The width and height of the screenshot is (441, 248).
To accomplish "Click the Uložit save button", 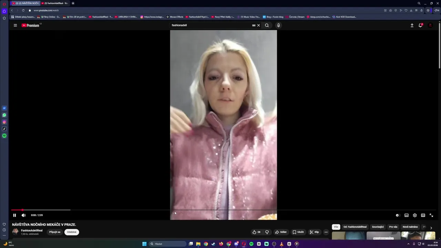I will 298,232.
